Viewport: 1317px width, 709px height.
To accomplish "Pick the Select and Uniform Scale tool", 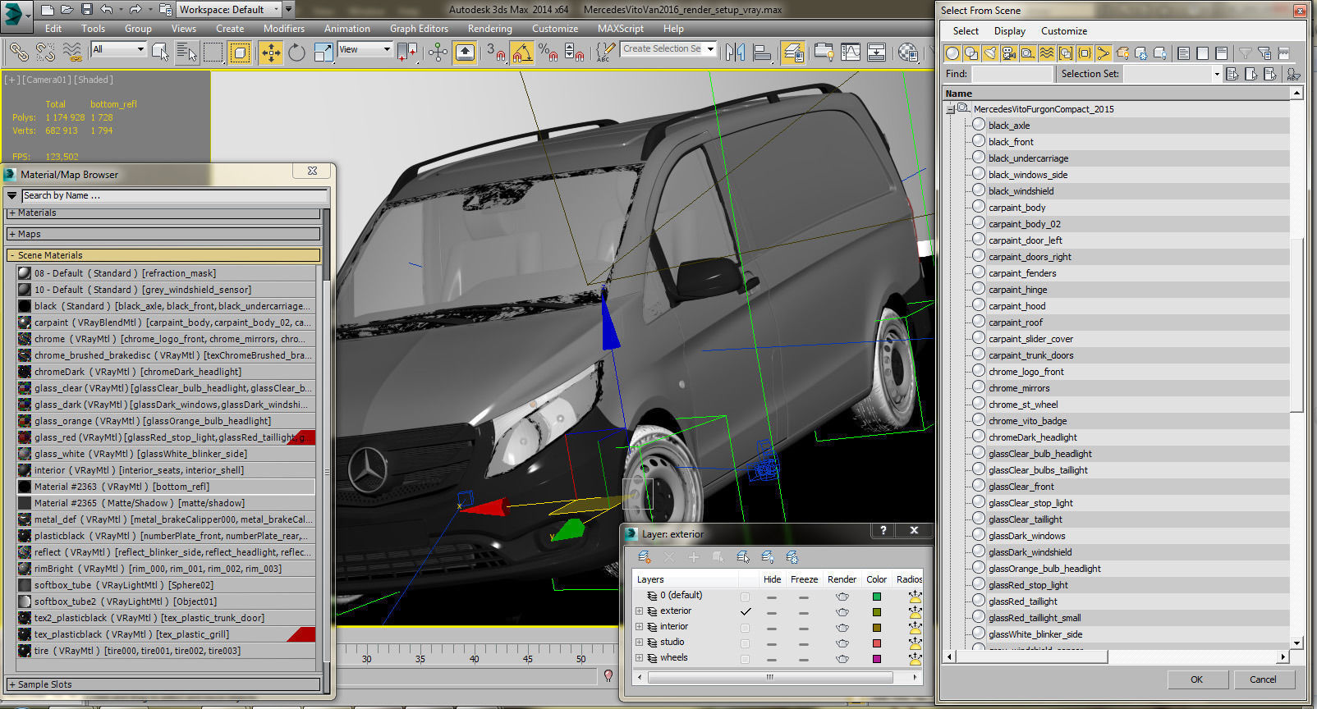I will coord(324,53).
